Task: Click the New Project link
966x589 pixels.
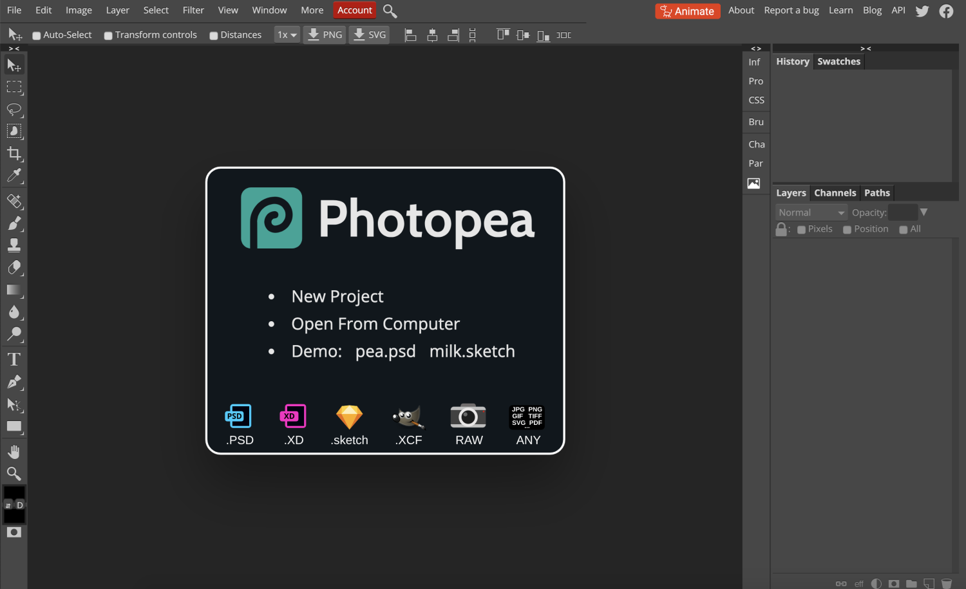Action: [337, 296]
